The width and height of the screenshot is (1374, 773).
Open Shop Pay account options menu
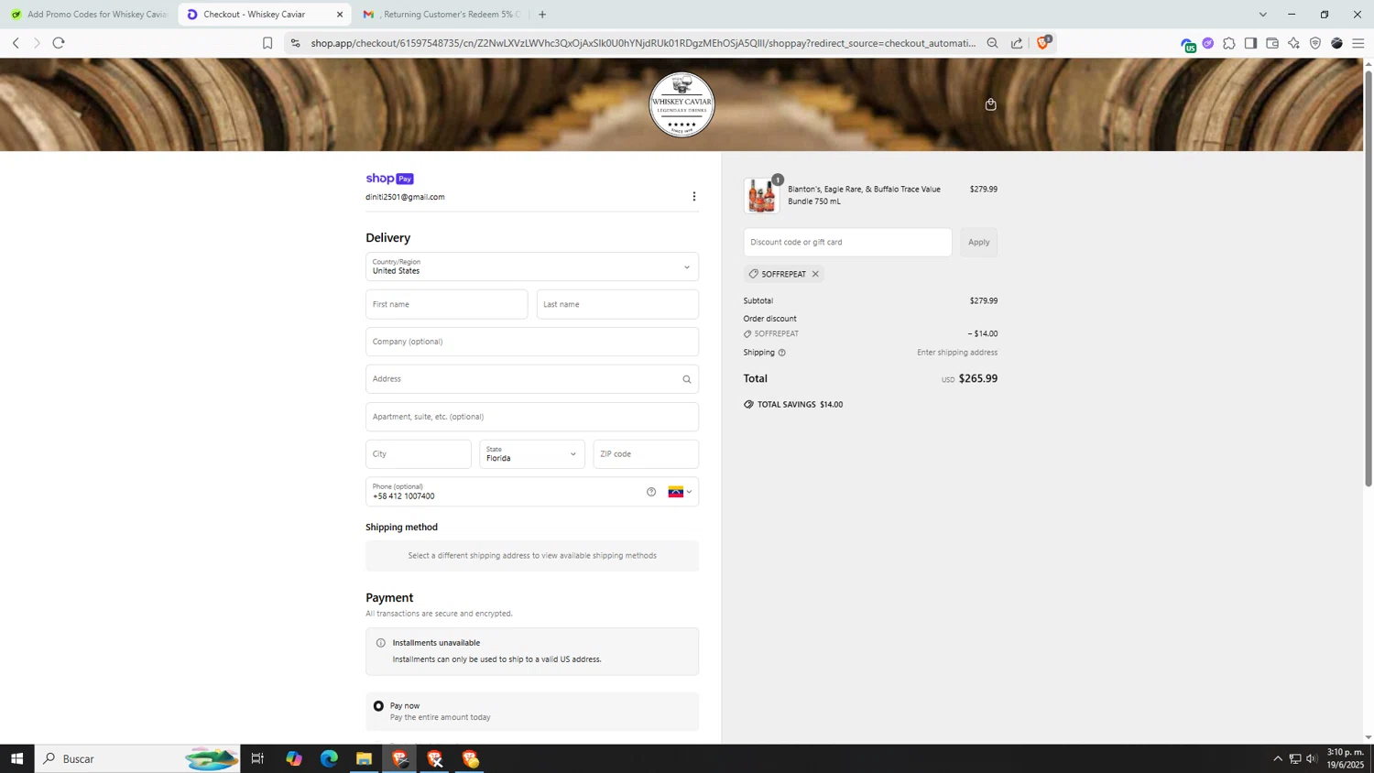point(694,196)
